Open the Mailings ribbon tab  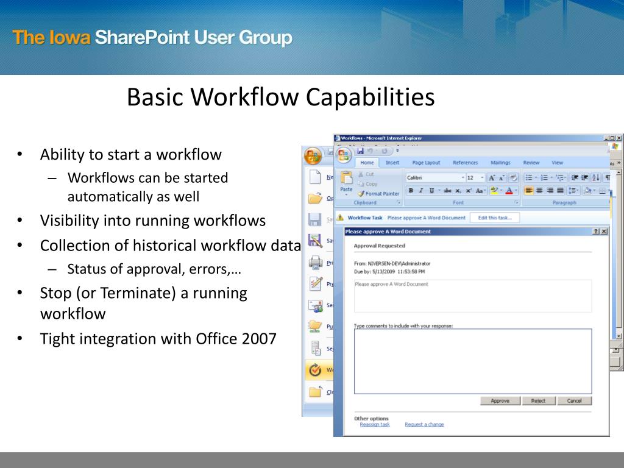pos(501,163)
